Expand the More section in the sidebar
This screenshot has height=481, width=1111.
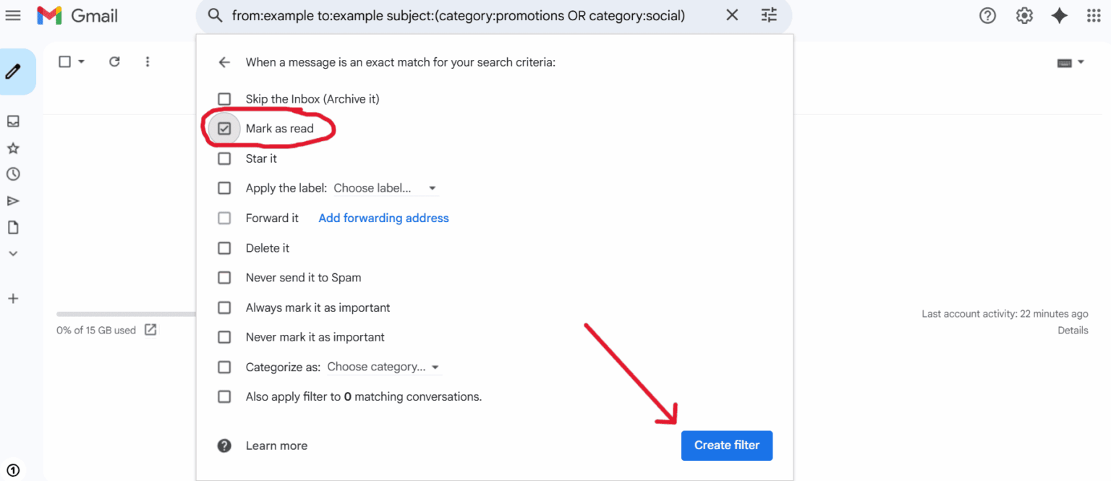(12, 253)
